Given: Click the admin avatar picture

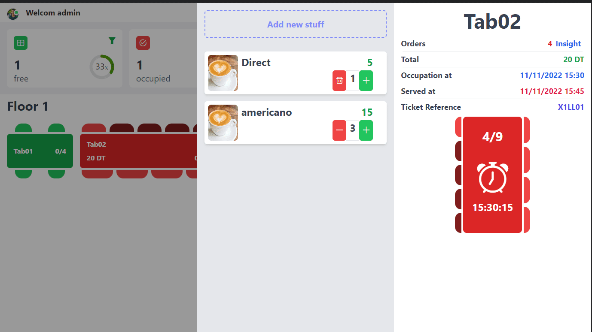Looking at the screenshot, I should click(x=13, y=14).
